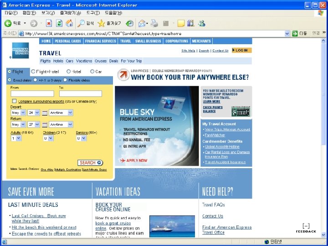Open the Depart month dropdown

(x=18, y=113)
